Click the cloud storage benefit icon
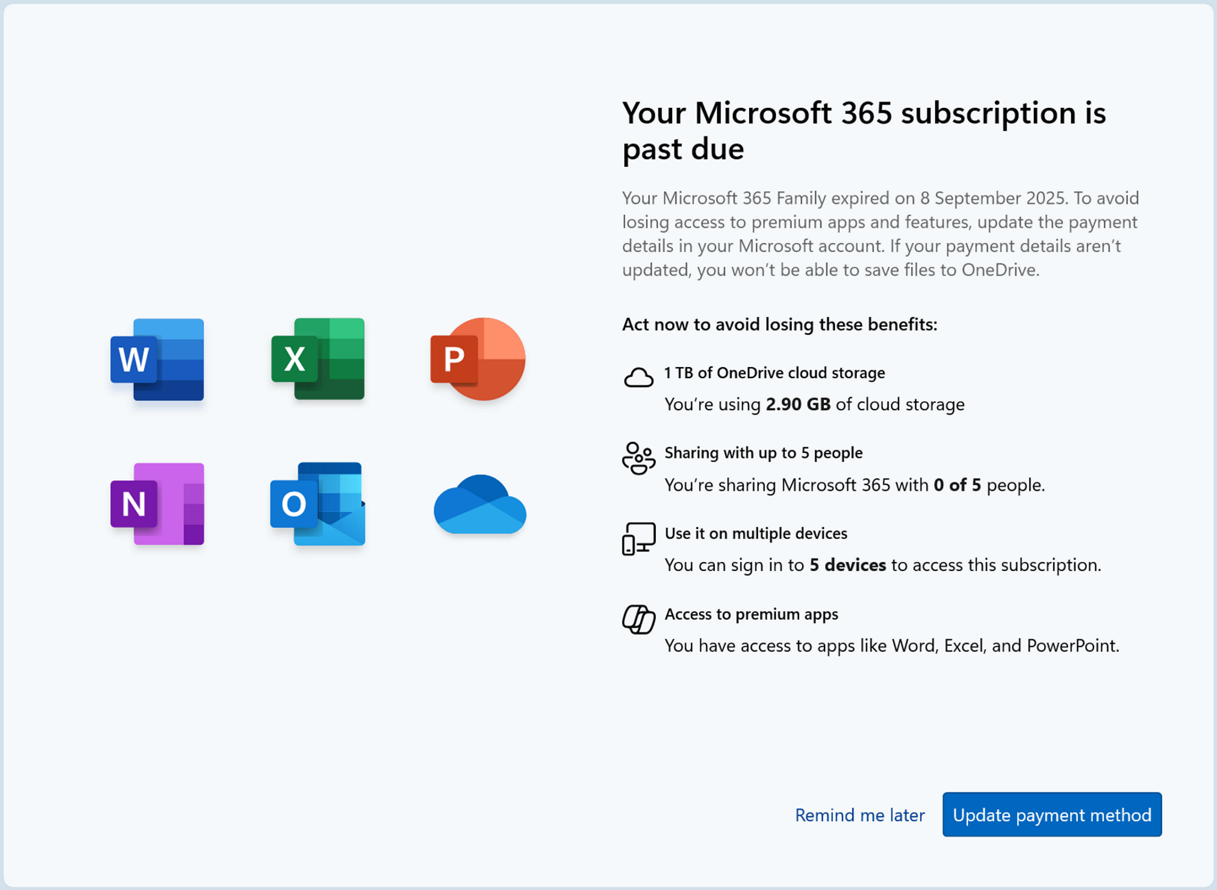The image size is (1217, 890). pos(638,377)
